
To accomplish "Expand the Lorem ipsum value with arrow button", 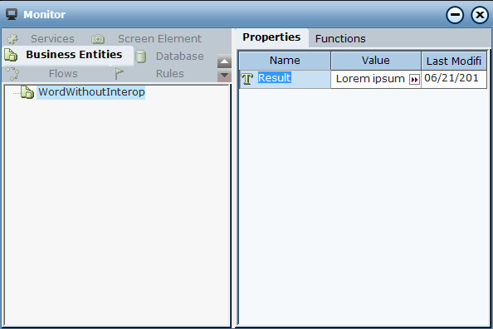I will [x=414, y=80].
